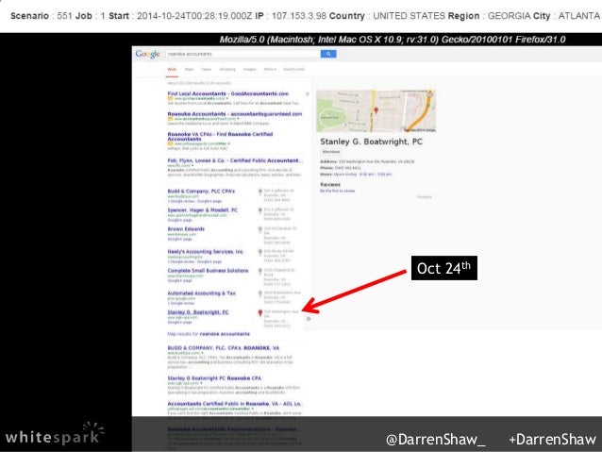Click red marker on the map thumbnail

376,110
